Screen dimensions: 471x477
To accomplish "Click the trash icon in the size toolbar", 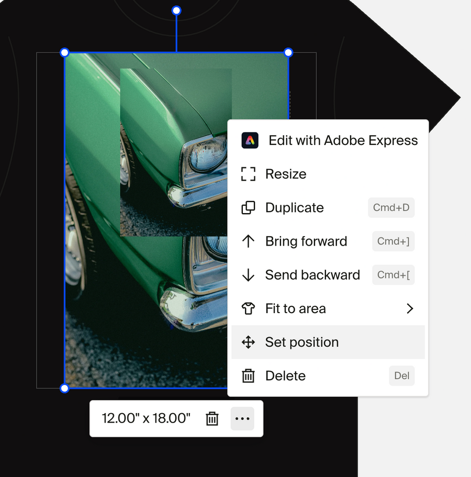I will coord(212,418).
